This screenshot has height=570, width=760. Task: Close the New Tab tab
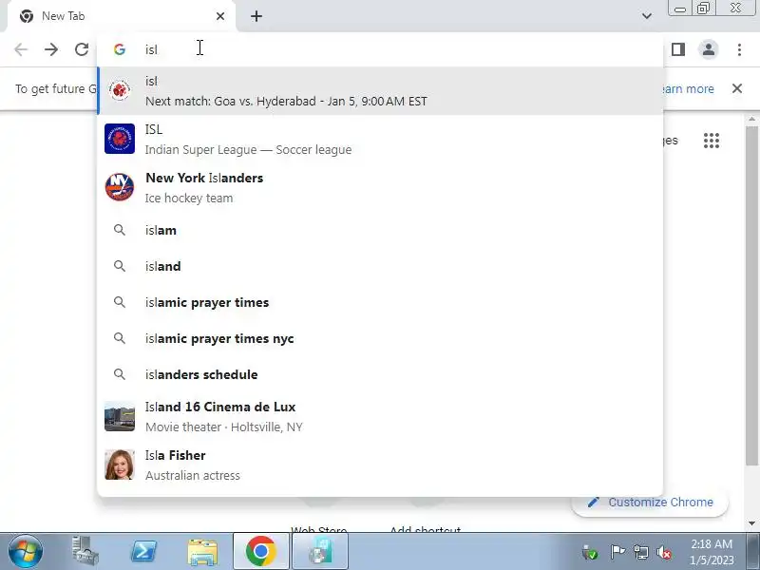(220, 16)
